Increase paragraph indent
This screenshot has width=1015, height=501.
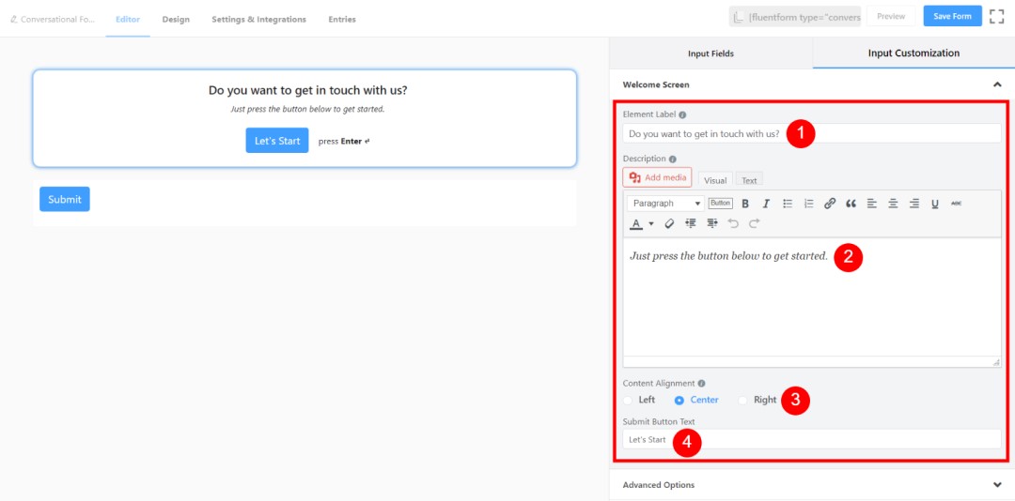coord(712,223)
